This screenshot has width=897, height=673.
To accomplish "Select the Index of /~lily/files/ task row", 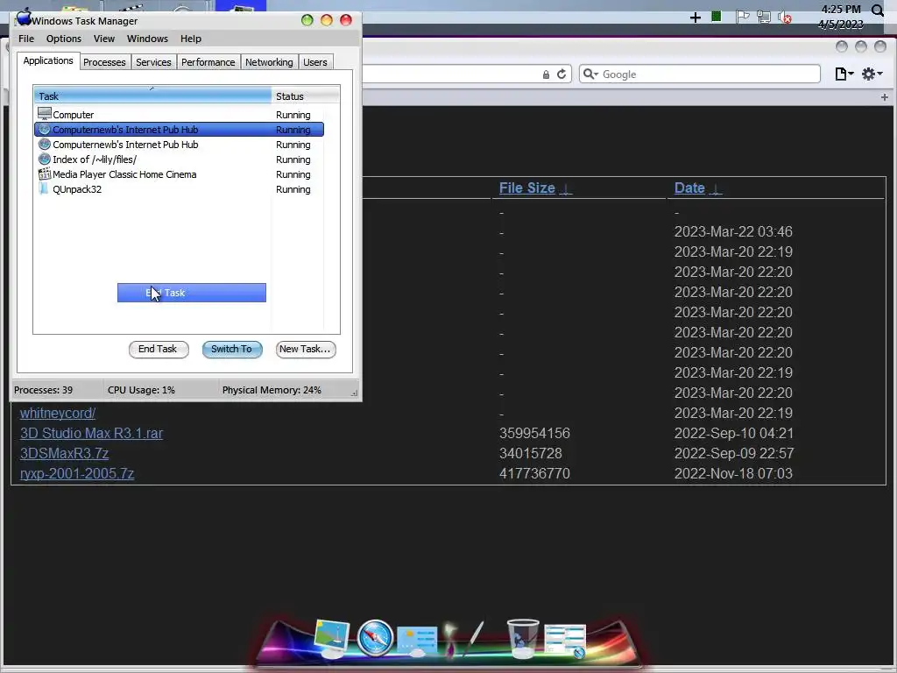I will coord(179,159).
